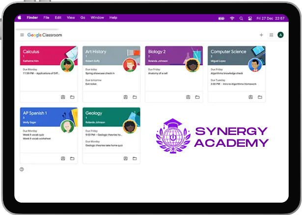Open the File menu
The image size is (302, 215).
point(46,18)
